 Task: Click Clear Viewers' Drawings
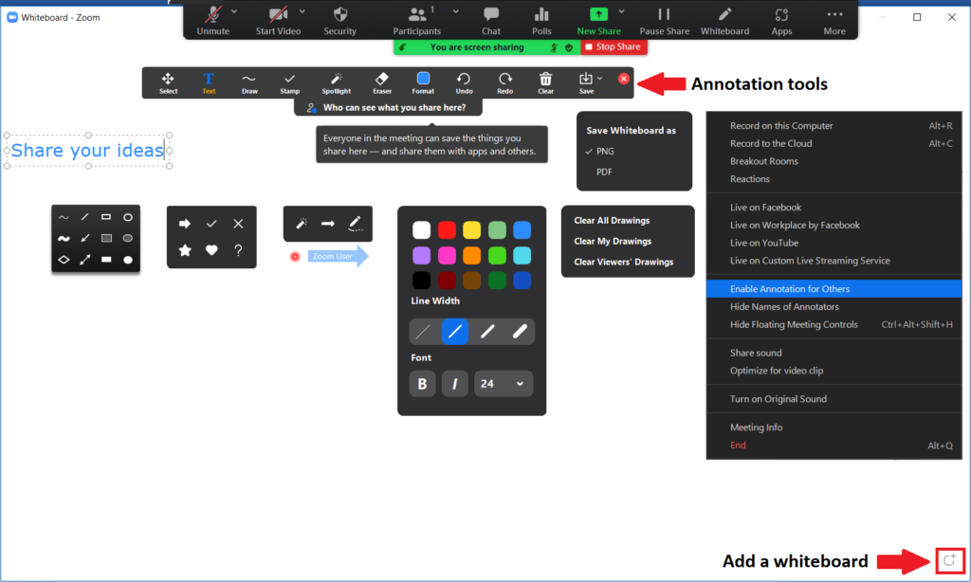pos(624,262)
